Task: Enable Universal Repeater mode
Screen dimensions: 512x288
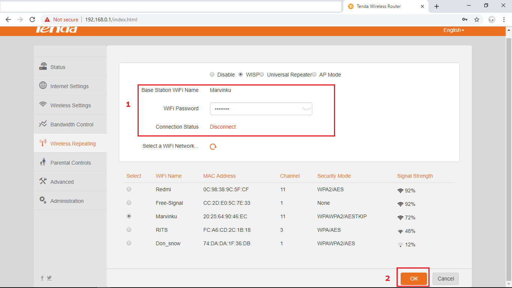Action: coord(261,74)
